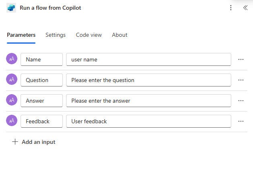Click the 'Please enter the answer' field
Image resolution: width=253 pixels, height=177 pixels.
[149, 101]
